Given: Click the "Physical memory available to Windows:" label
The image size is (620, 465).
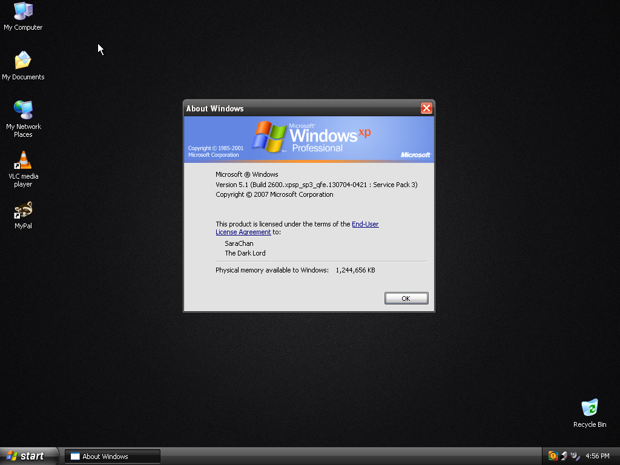Looking at the screenshot, I should pos(272,270).
